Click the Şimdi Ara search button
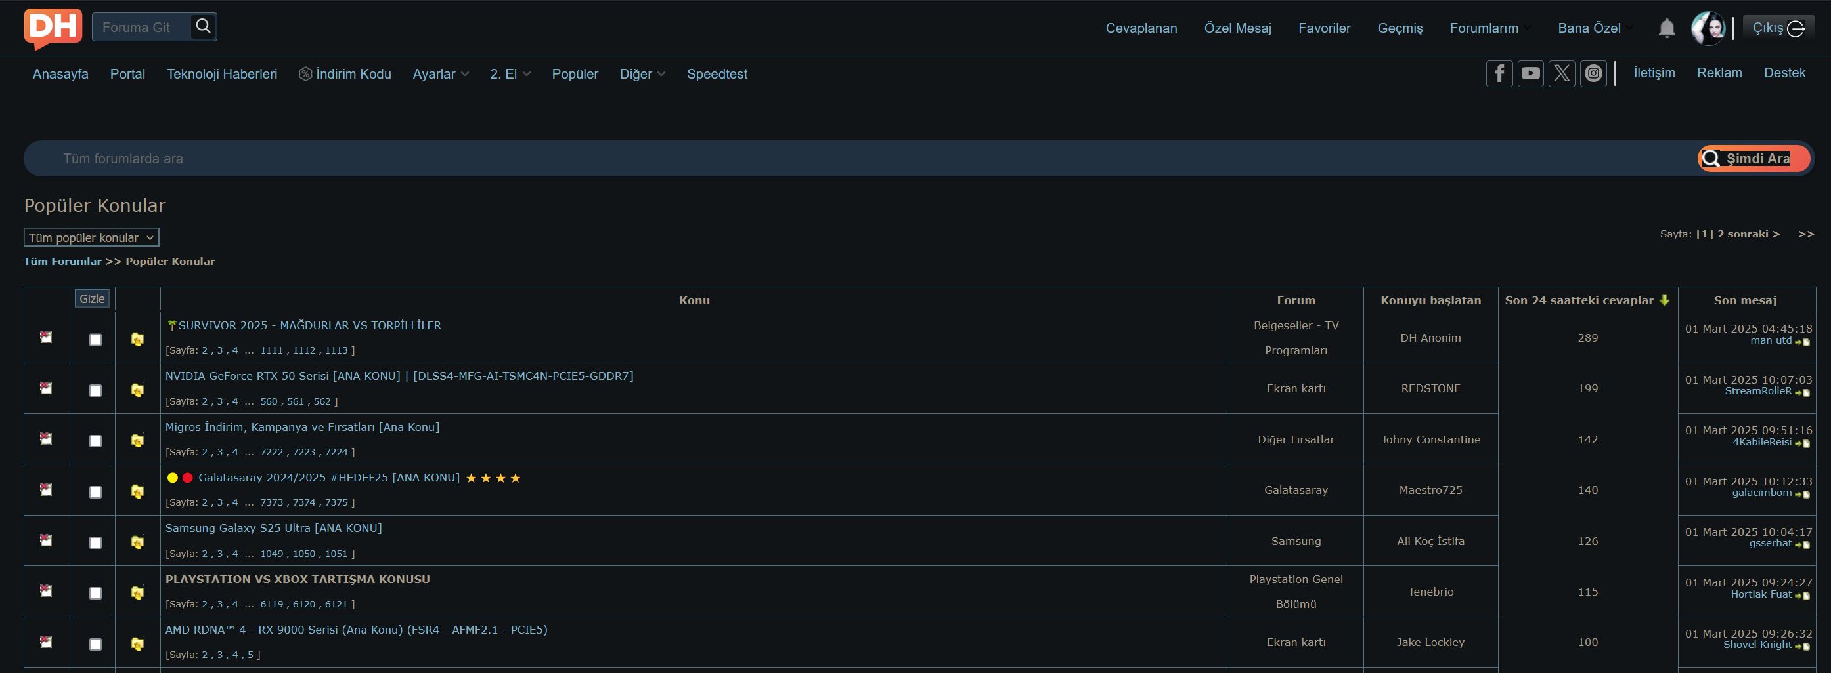 point(1754,158)
